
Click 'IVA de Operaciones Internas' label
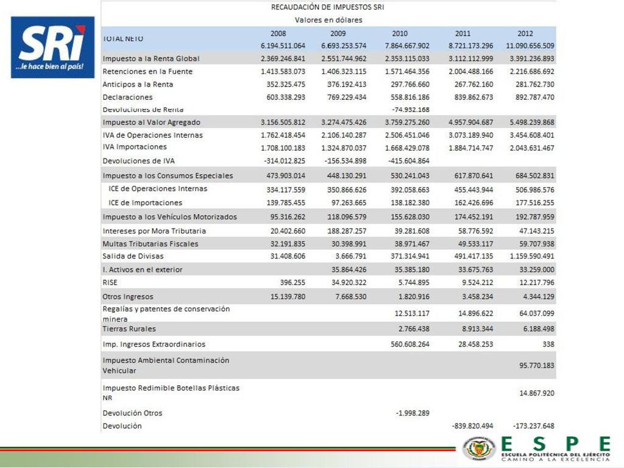152,135
